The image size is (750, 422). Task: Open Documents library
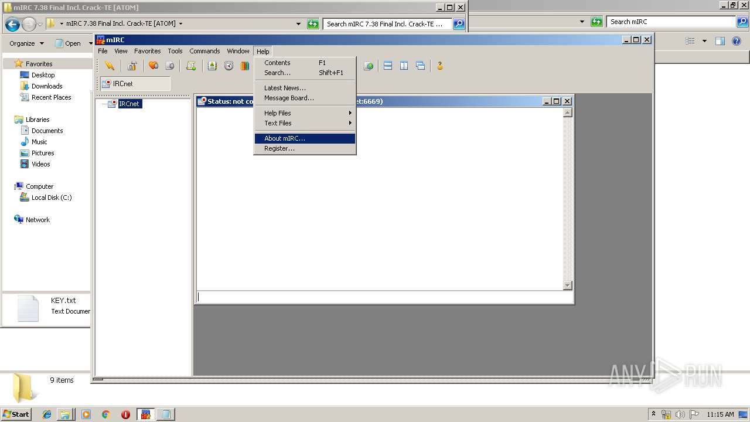coord(47,131)
